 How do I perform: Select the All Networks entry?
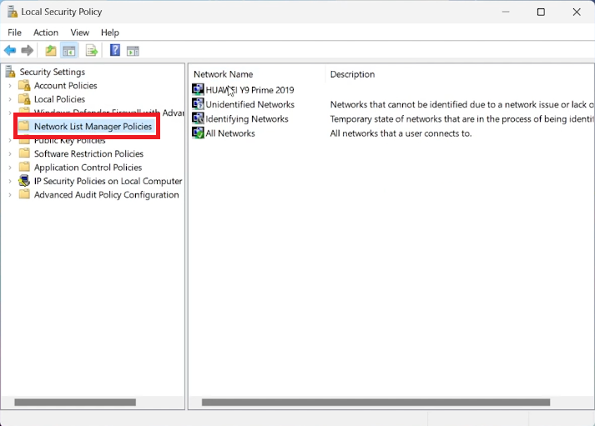[x=229, y=133]
